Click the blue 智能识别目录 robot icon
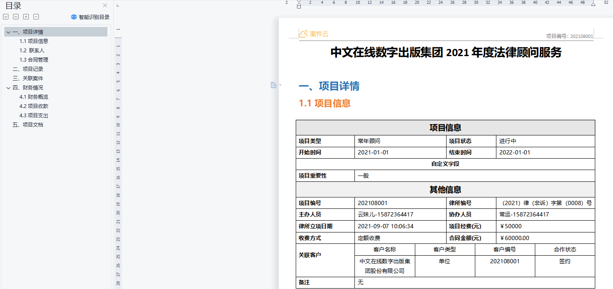 click(74, 17)
